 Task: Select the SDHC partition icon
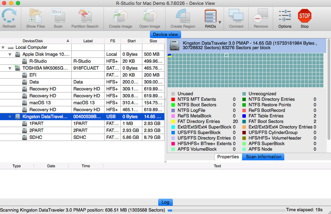click(25, 137)
